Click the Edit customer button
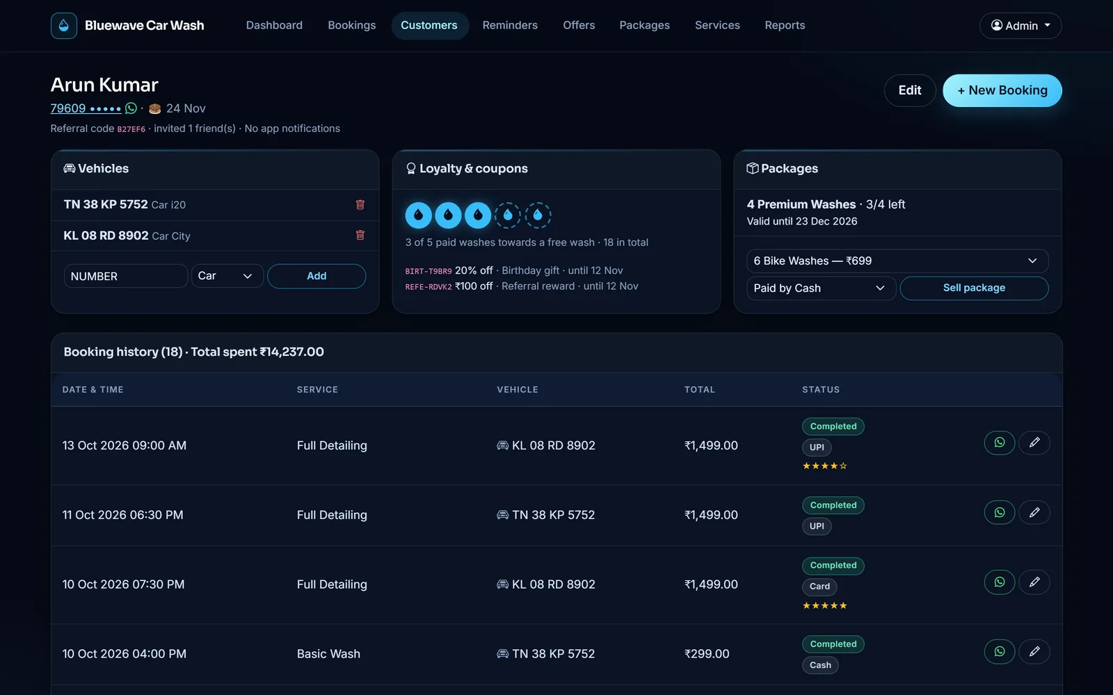 coord(910,90)
